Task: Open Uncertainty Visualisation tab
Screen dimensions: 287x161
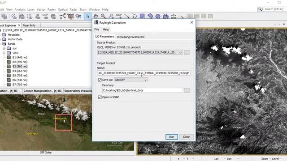Action: [78, 91]
